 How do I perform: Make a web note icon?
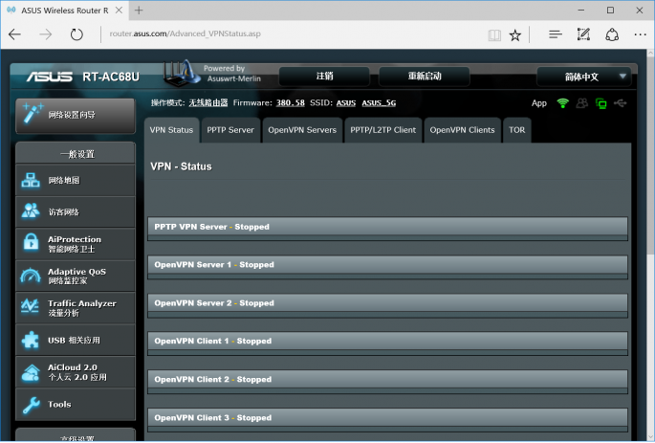pos(583,34)
